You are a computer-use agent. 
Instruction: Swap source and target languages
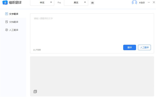click(59, 3)
